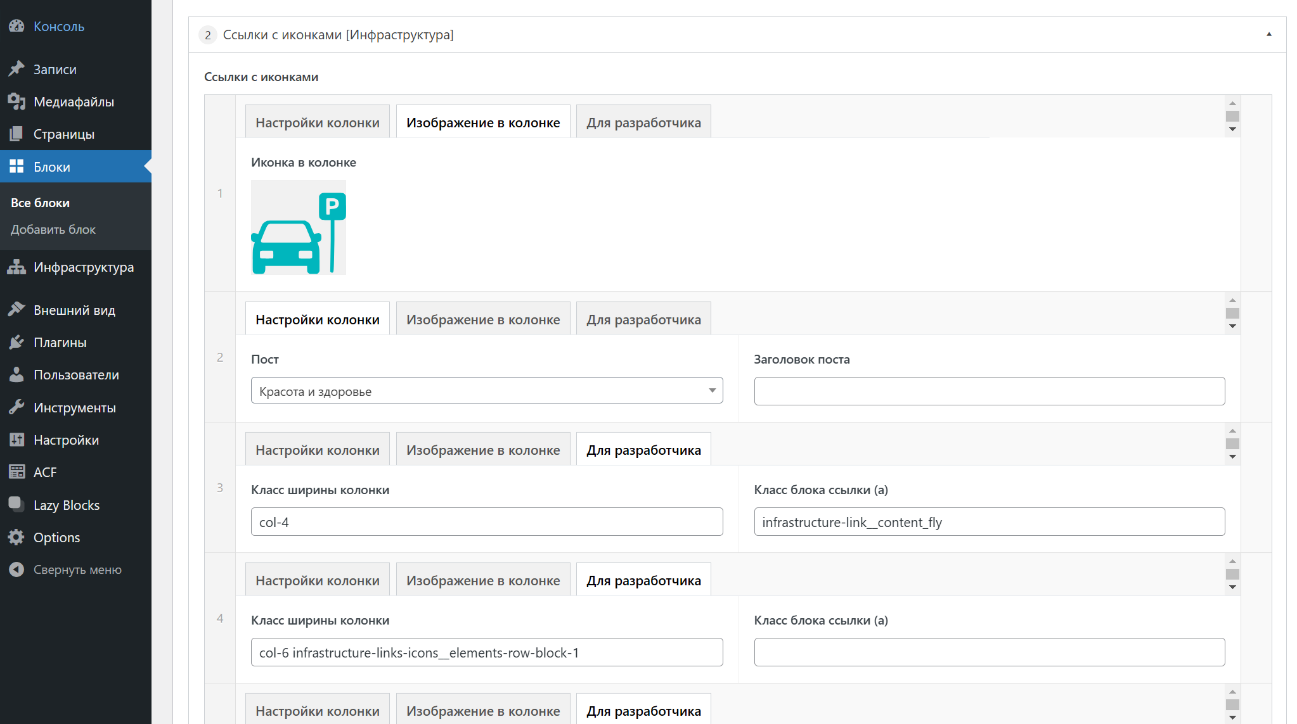Open row 1 Для разработчика tab
Screen dimensions: 1297x724
tap(643, 122)
